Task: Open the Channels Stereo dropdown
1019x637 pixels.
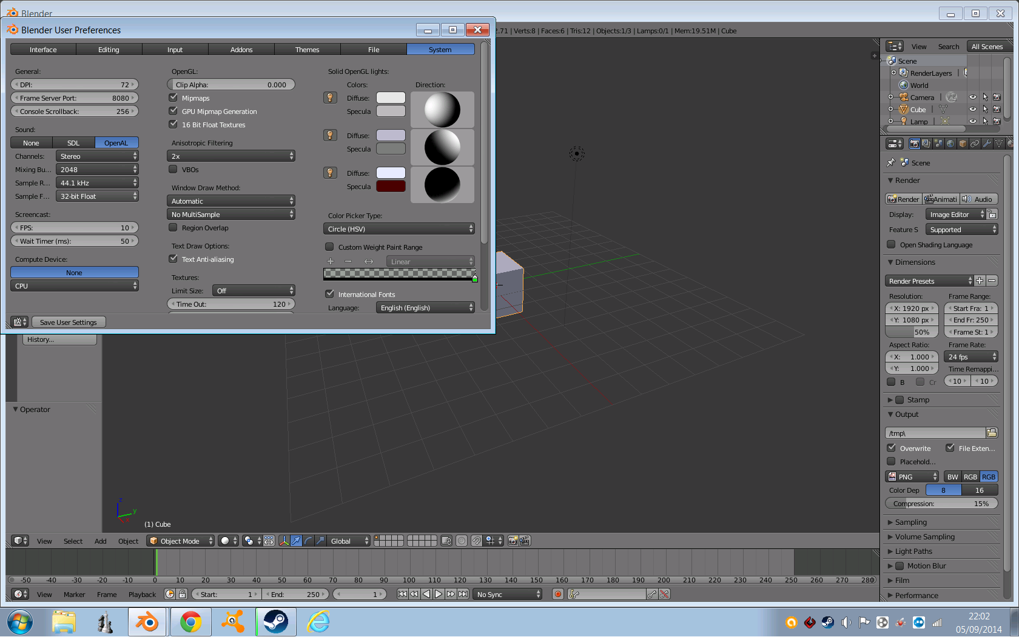Action: click(97, 156)
